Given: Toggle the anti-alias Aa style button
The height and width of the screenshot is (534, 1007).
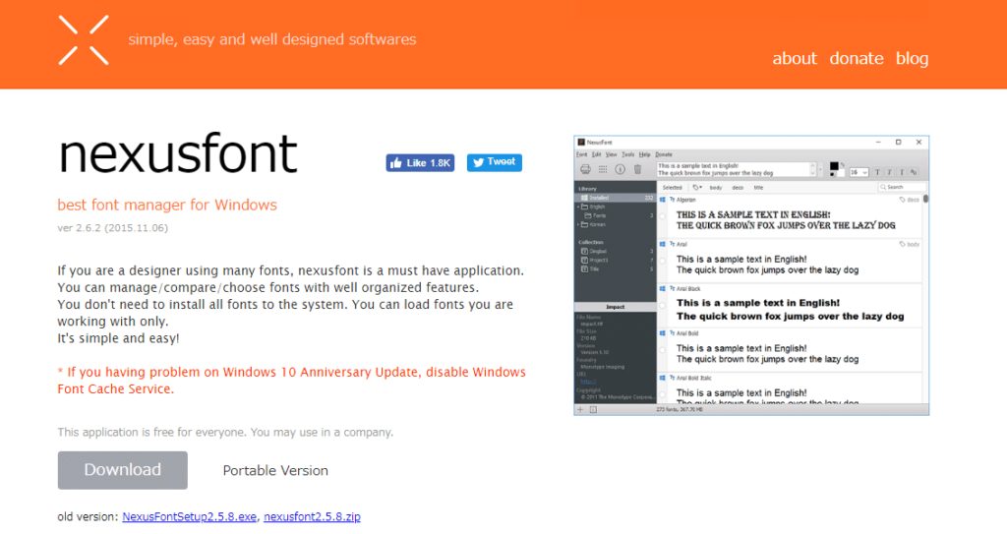Looking at the screenshot, I should (914, 172).
